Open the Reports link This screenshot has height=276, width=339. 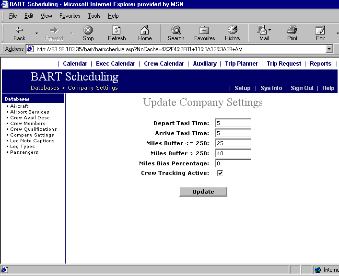(320, 64)
